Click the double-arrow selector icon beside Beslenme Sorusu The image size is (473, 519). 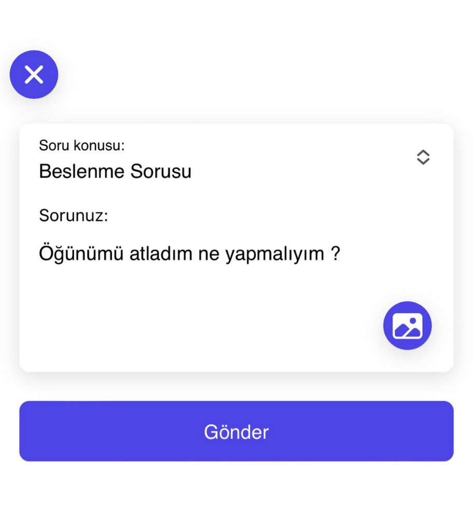(x=423, y=157)
